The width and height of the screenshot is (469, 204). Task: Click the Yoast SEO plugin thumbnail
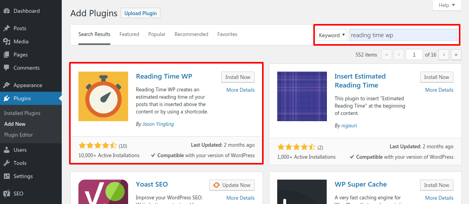tap(103, 192)
